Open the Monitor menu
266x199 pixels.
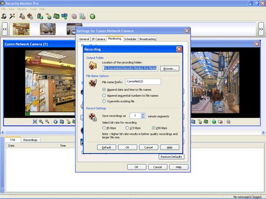(22, 9)
